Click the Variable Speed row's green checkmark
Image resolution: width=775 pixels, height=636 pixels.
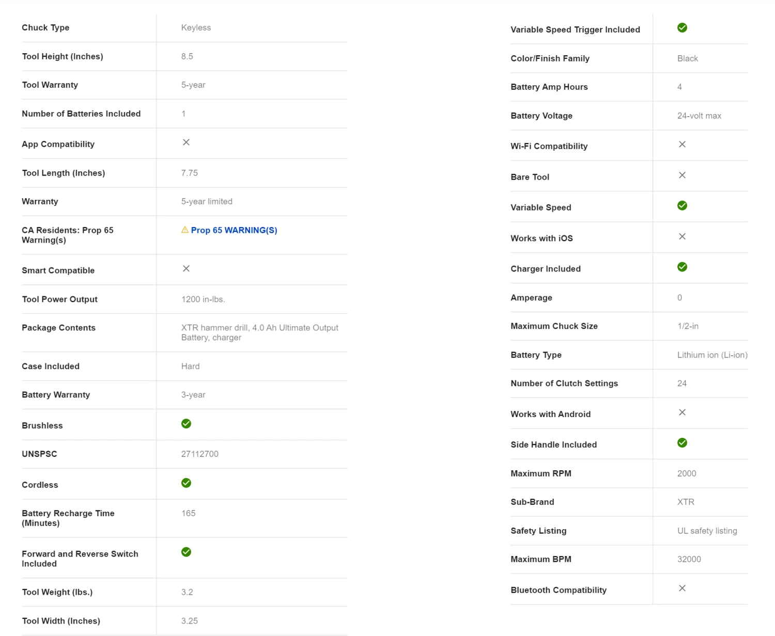683,206
